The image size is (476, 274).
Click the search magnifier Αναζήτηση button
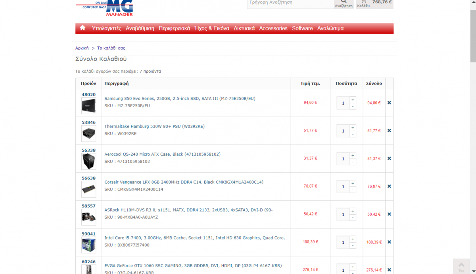pyautogui.click(x=344, y=4)
